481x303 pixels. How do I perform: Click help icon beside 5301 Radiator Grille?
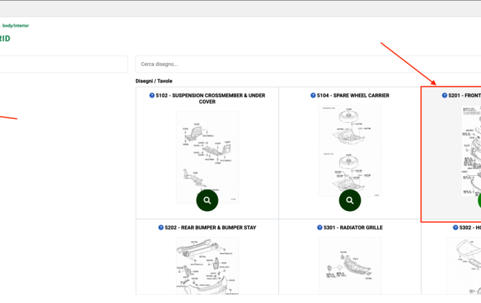tap(320, 227)
